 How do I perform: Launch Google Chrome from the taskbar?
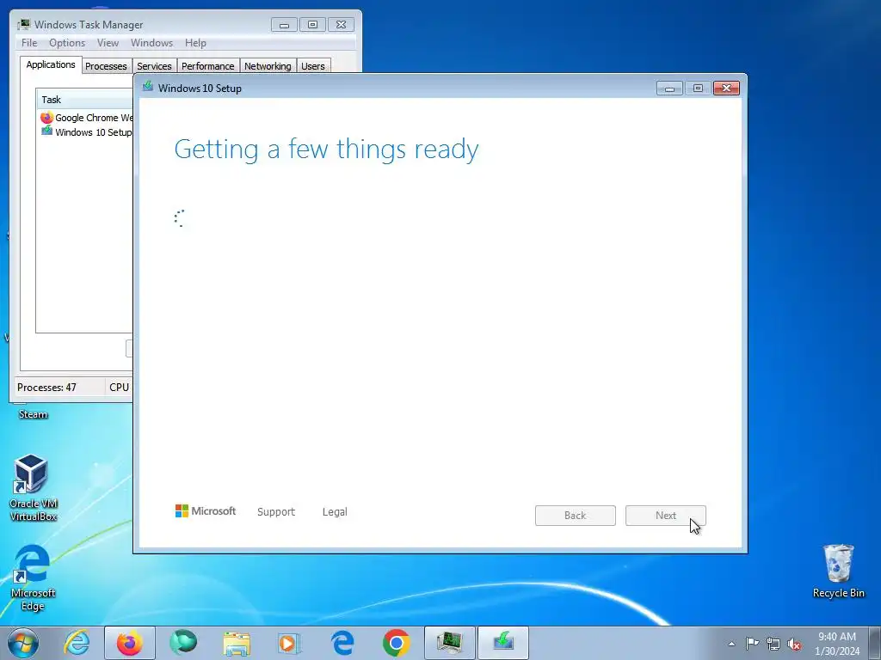pyautogui.click(x=397, y=643)
